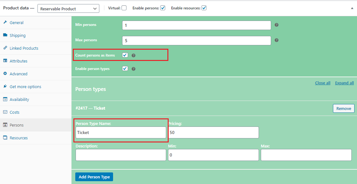Click the calendar icon beside Availability
Viewport: 357px width, 184px height.
pyautogui.click(x=5, y=99)
